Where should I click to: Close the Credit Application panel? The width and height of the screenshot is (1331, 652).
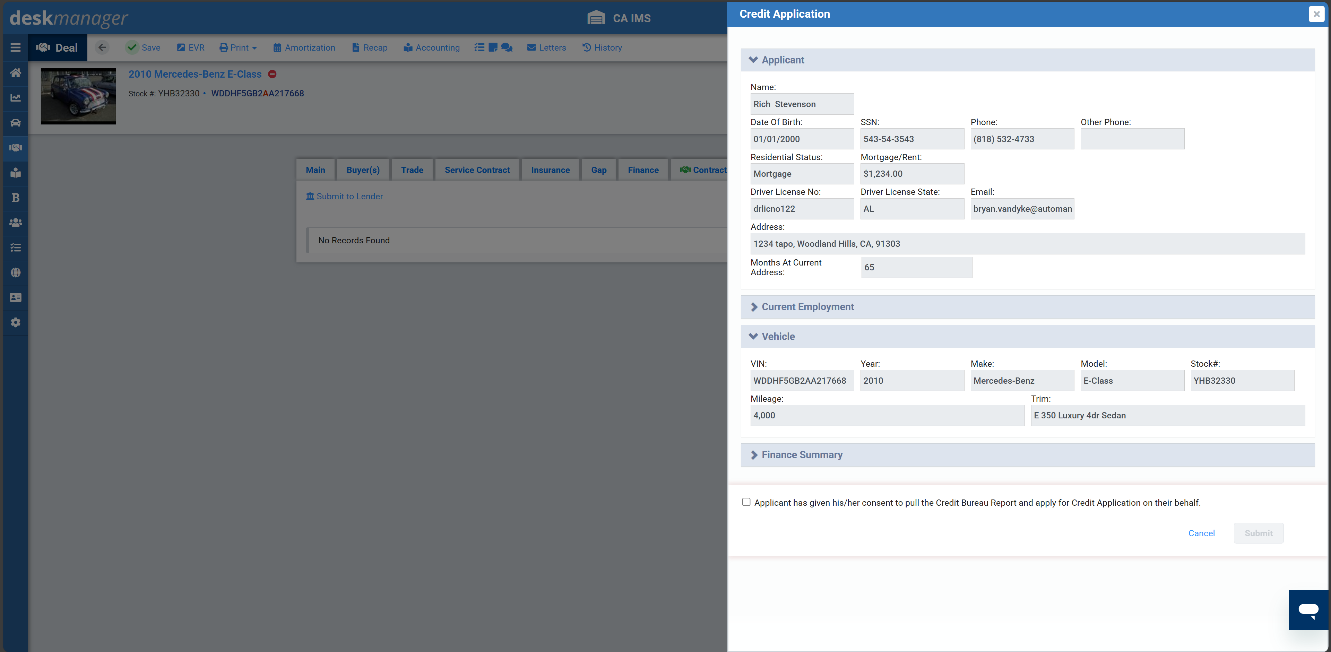(x=1316, y=15)
